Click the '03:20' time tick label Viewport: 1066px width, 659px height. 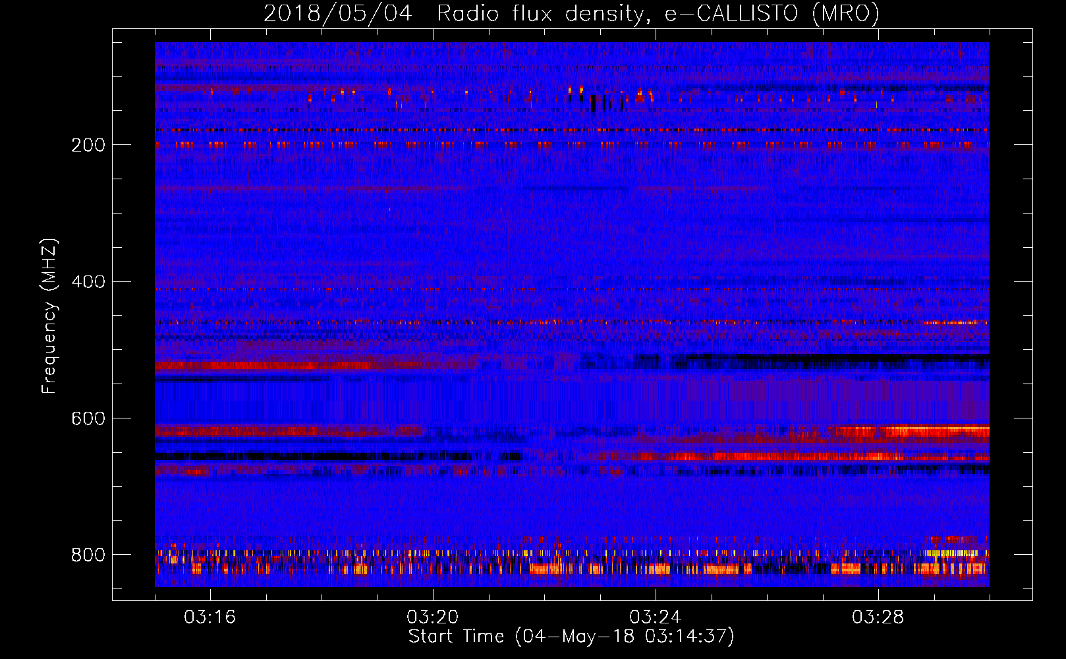point(432,617)
